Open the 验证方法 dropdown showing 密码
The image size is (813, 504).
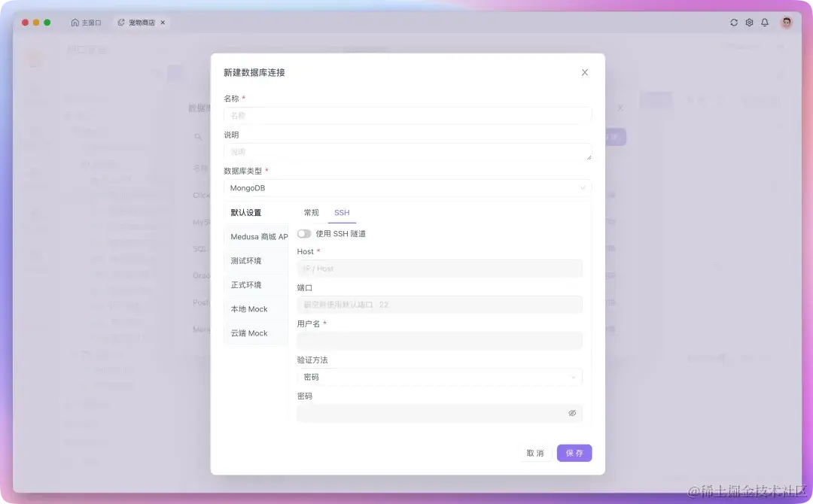tap(440, 377)
